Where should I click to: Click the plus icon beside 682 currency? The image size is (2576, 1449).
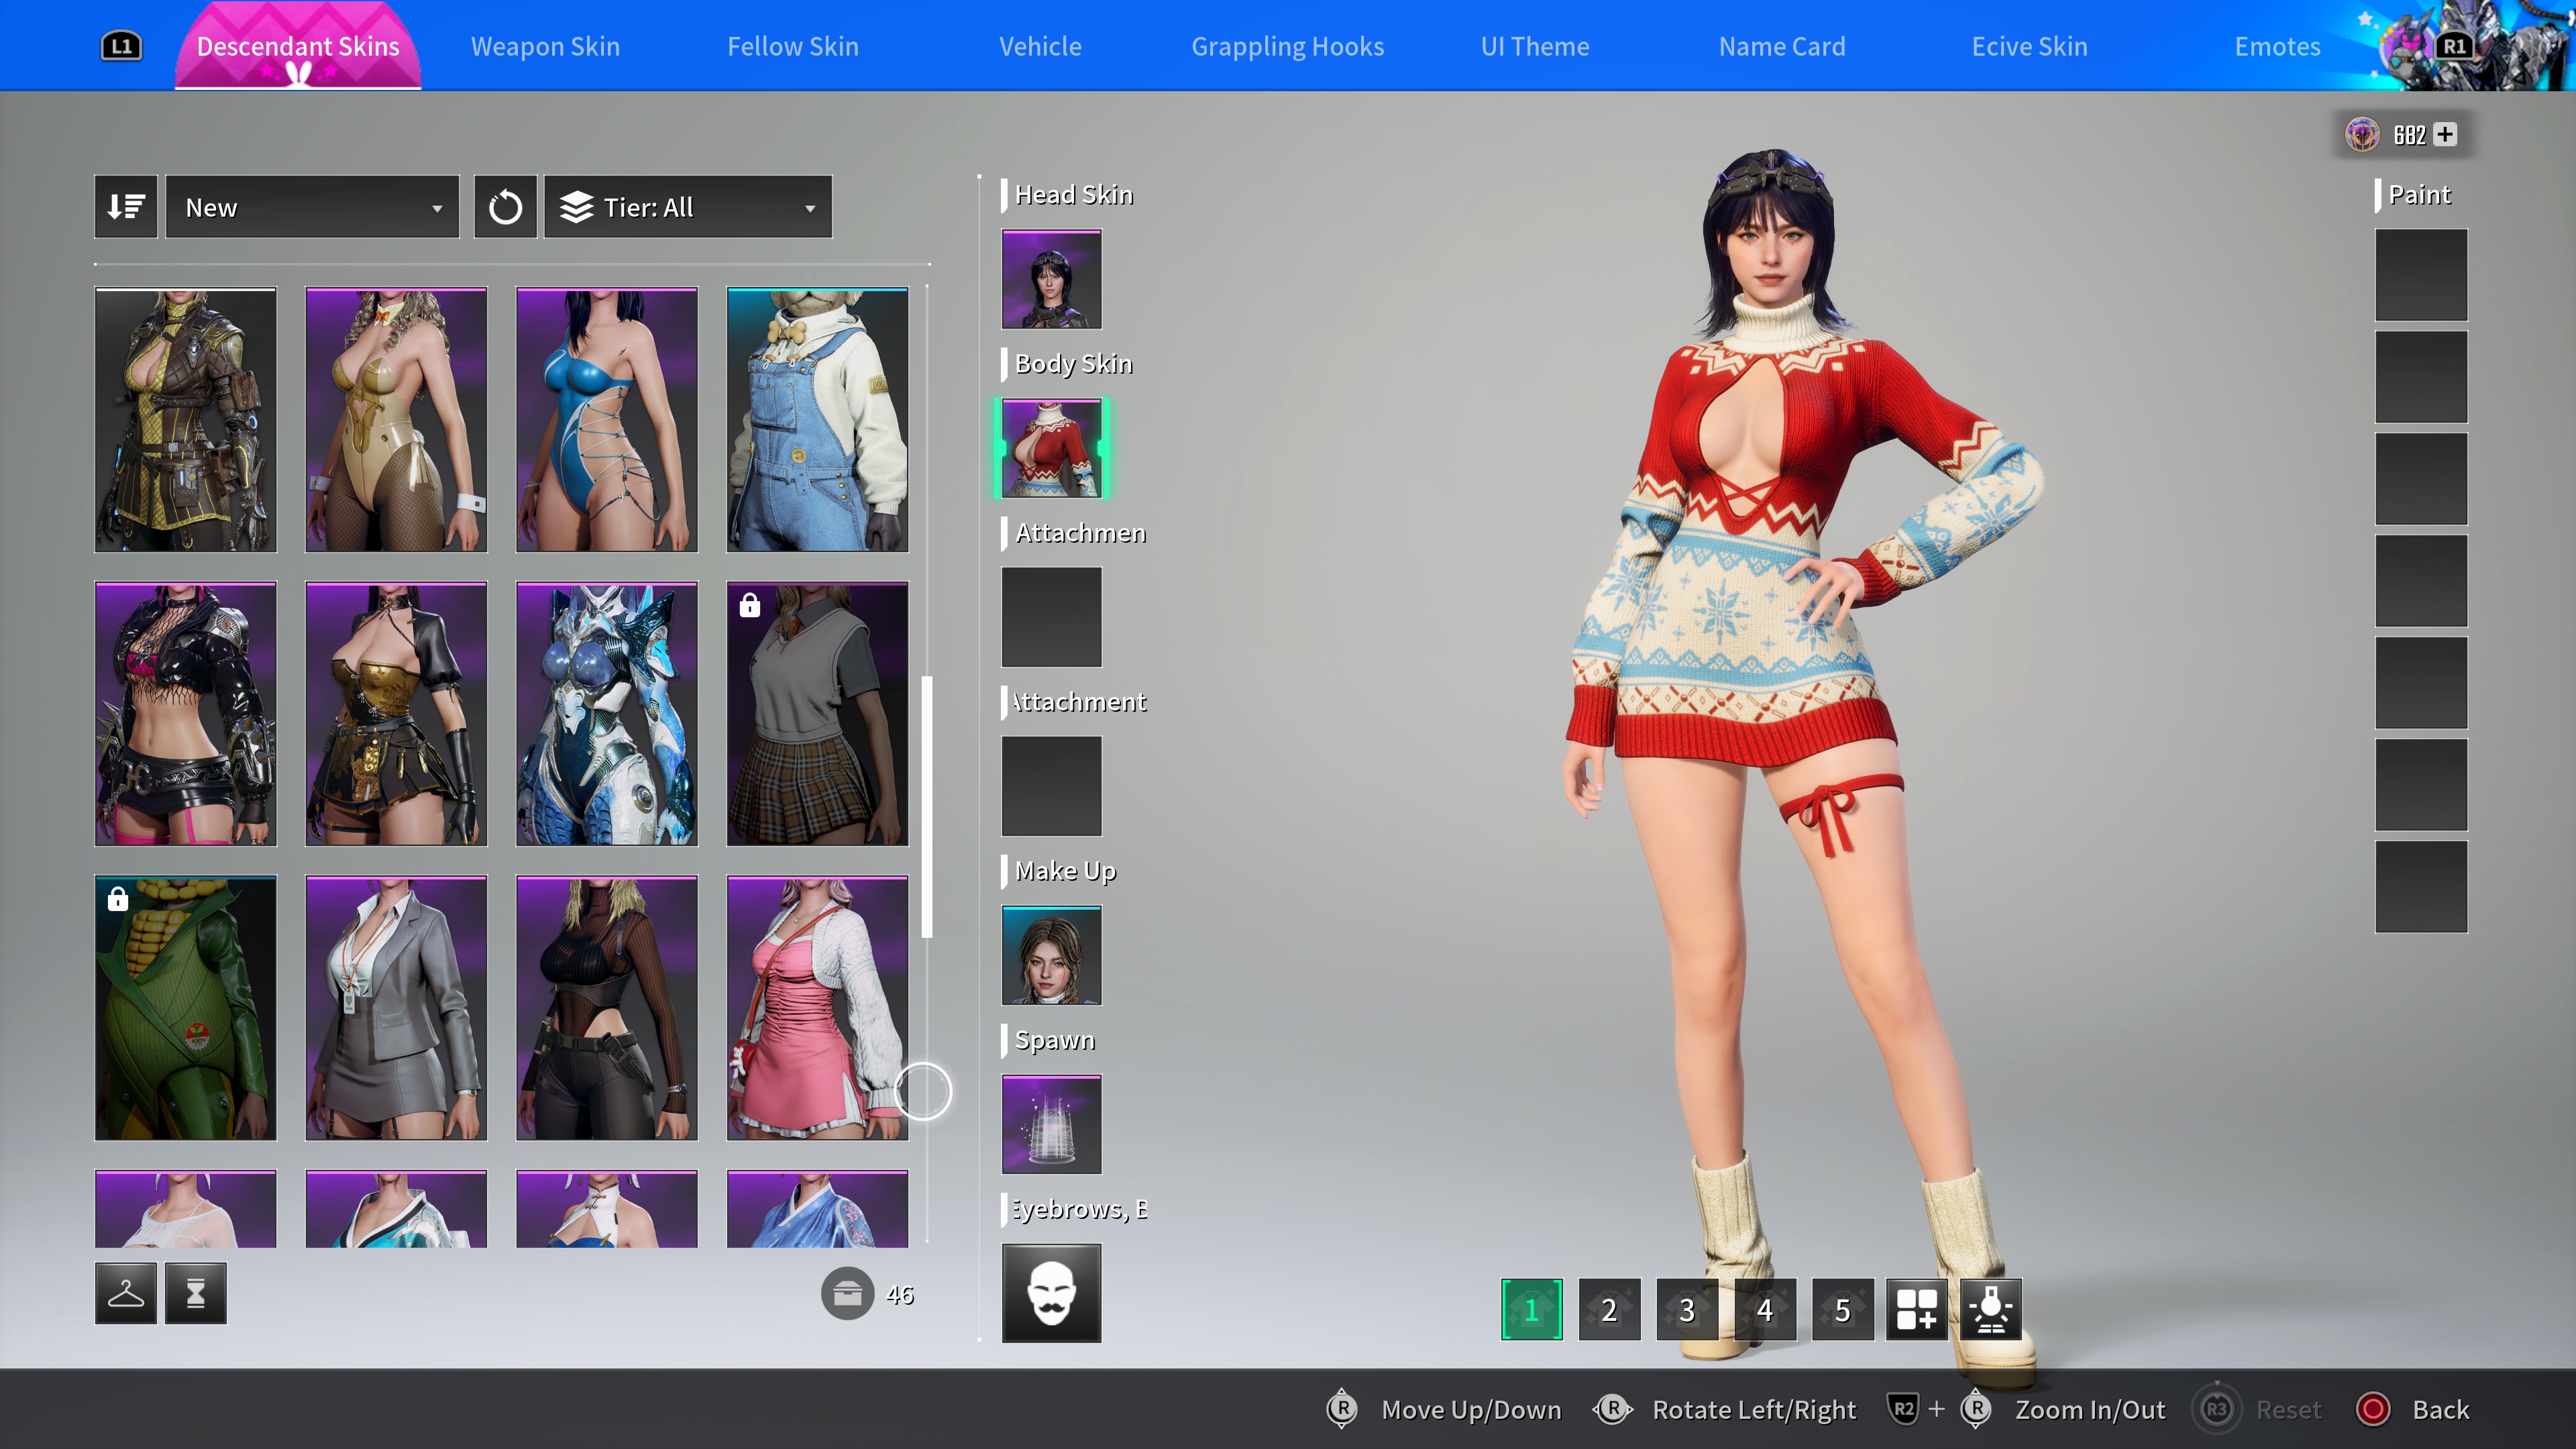pyautogui.click(x=2445, y=134)
